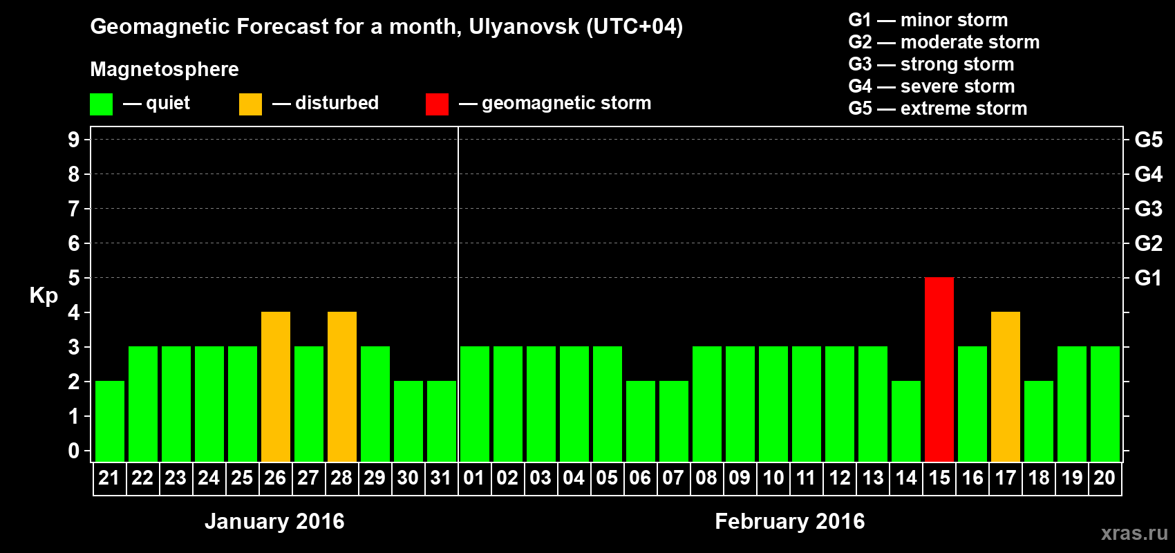Click the G2 — moderate storm legend line
The width and height of the screenshot is (1175, 553).
pyautogui.click(x=944, y=42)
